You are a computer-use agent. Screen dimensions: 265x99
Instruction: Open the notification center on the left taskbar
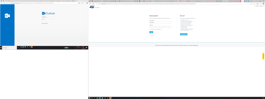[x=86, y=48]
